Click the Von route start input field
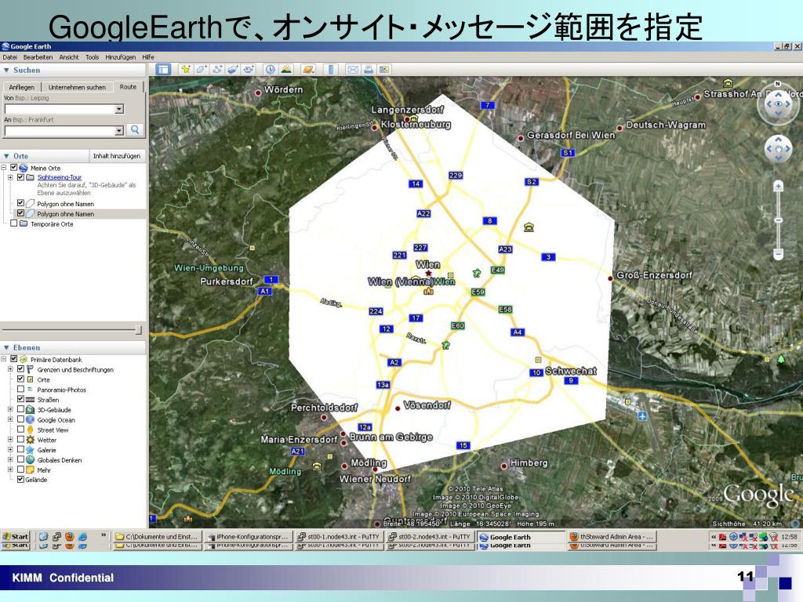 click(60, 109)
